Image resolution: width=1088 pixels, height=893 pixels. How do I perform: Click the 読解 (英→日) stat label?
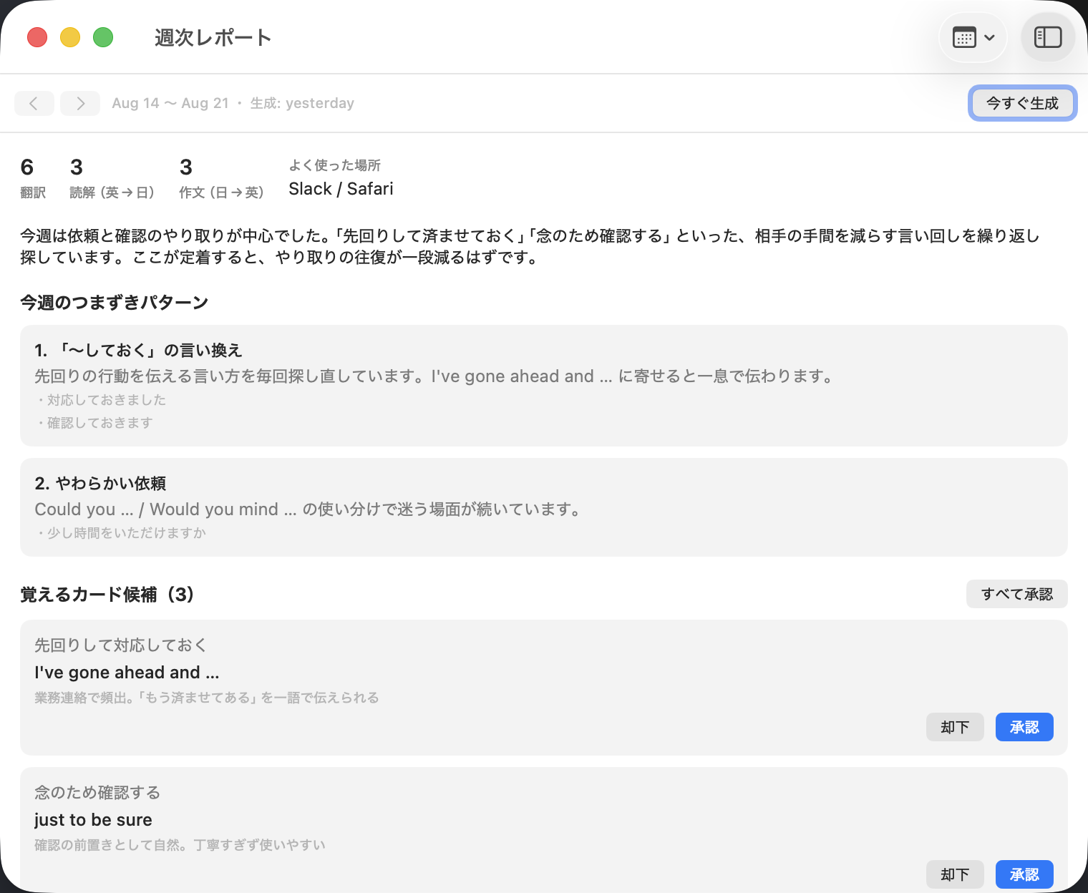(112, 192)
